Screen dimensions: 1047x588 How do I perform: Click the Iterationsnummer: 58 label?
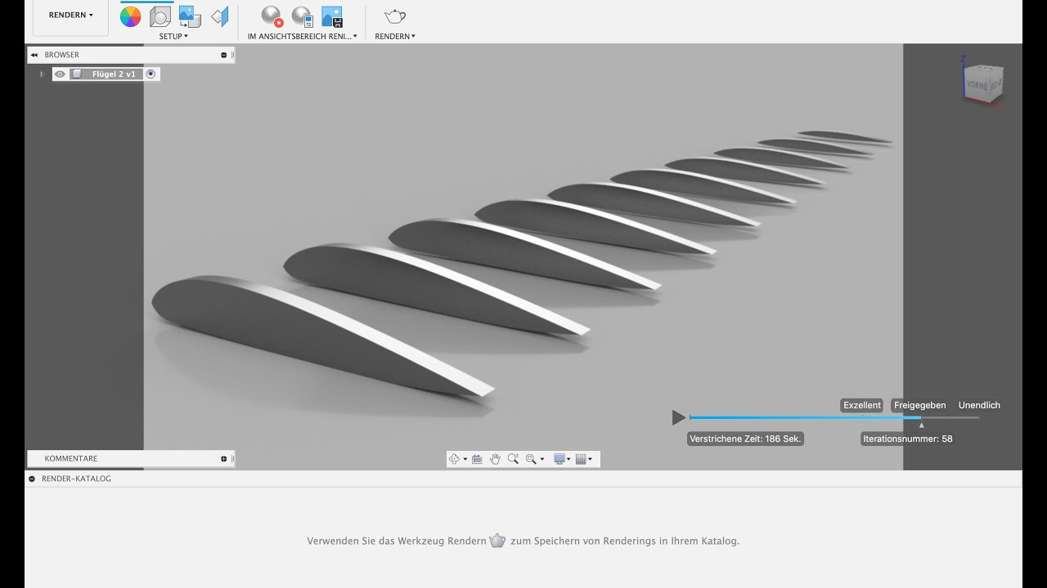(x=908, y=439)
